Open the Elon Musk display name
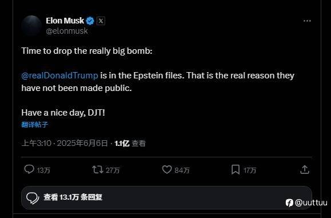Screen dimensions: 331x218 pyautogui.click(x=65, y=21)
